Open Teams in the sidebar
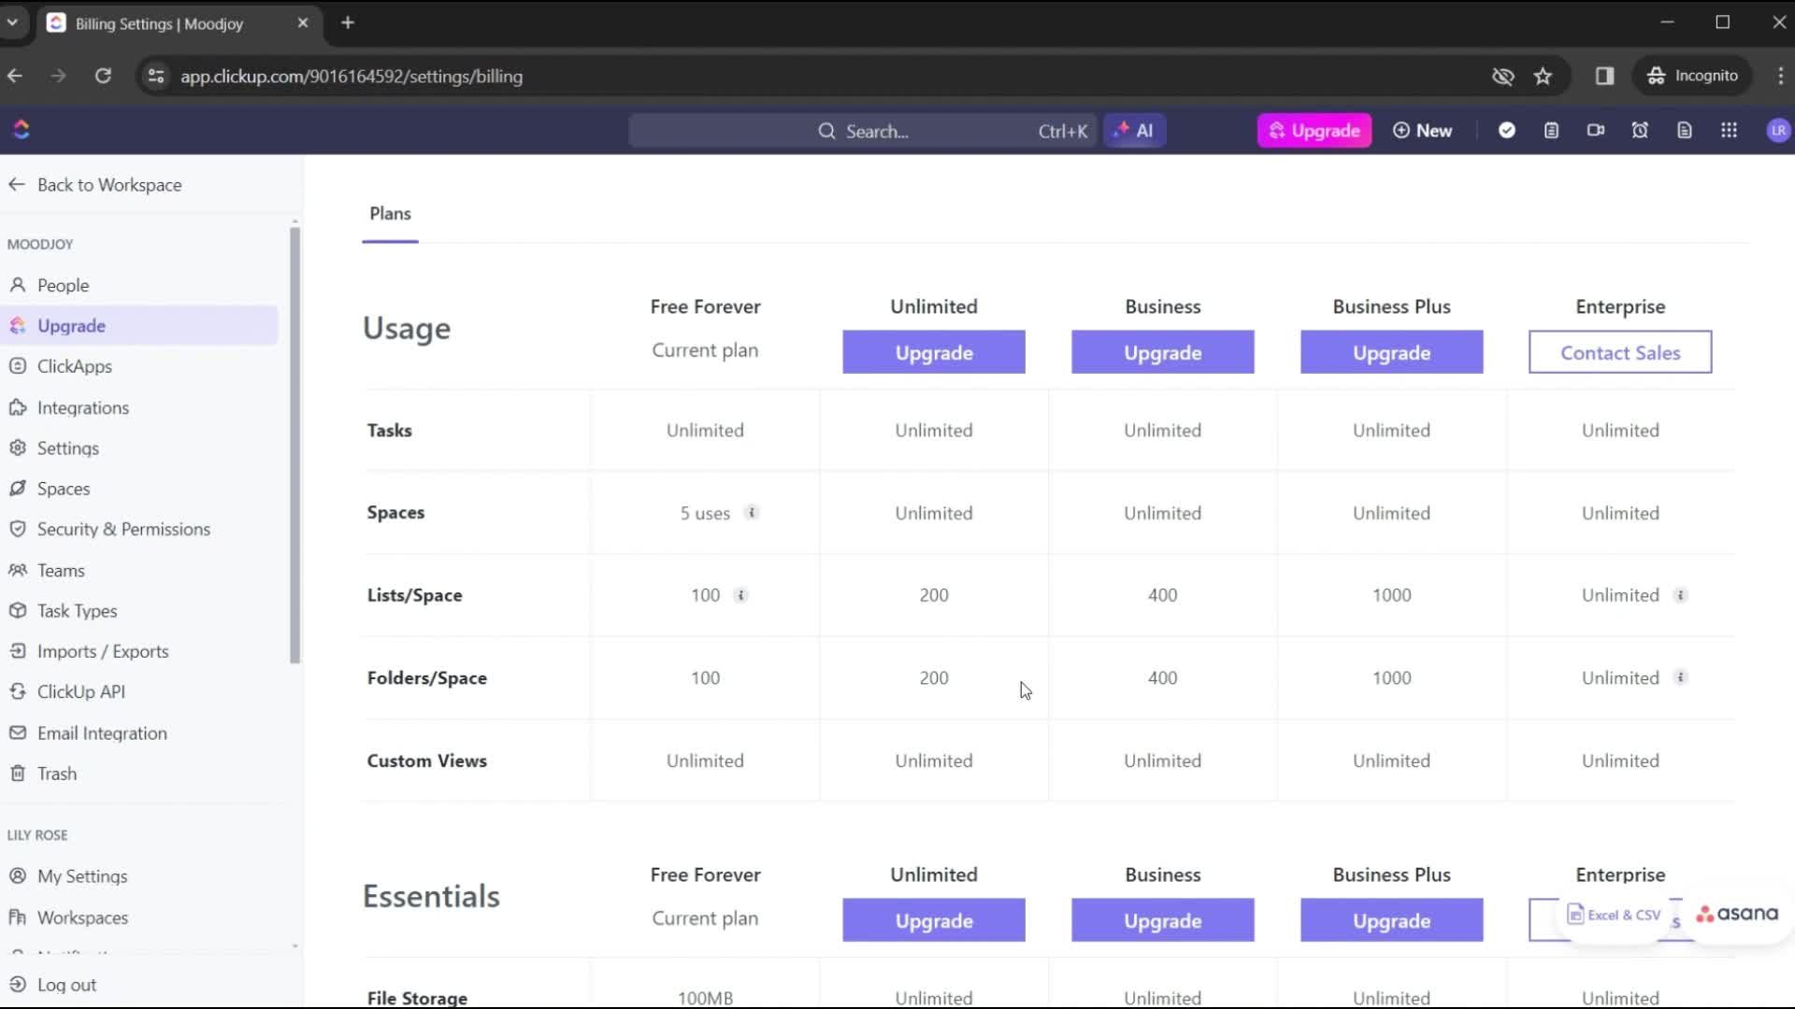 coord(140,570)
